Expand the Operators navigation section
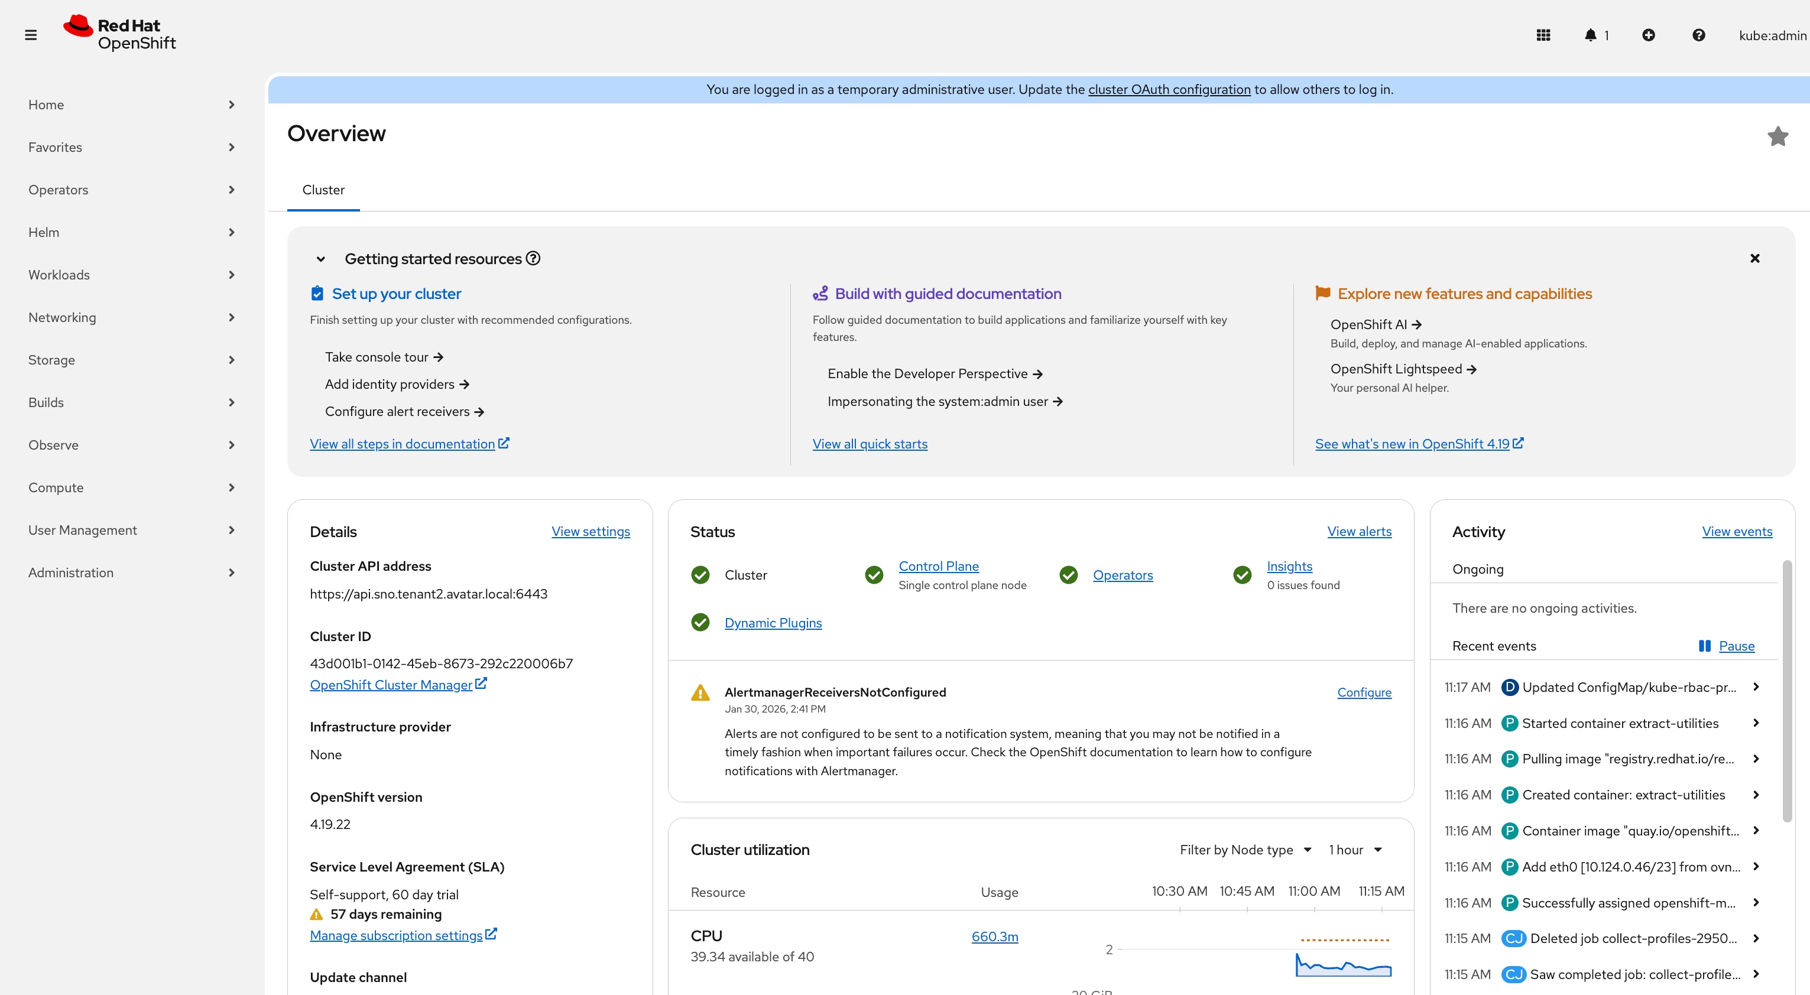The height and width of the screenshot is (995, 1810). 132,190
